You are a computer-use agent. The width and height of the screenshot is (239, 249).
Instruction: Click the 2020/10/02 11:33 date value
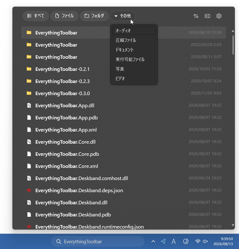pyautogui.click(x=205, y=69)
